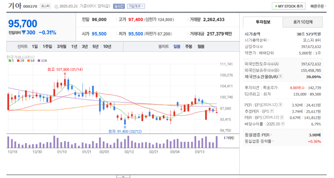This screenshot has height=178, width=334.
Task: Click the 동일업종 PER value 3.98배
Action: click(315, 135)
